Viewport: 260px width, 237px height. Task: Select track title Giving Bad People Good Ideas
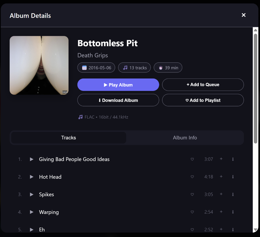pyautogui.click(x=74, y=159)
